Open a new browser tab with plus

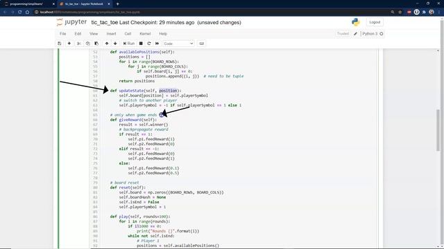point(117,4)
